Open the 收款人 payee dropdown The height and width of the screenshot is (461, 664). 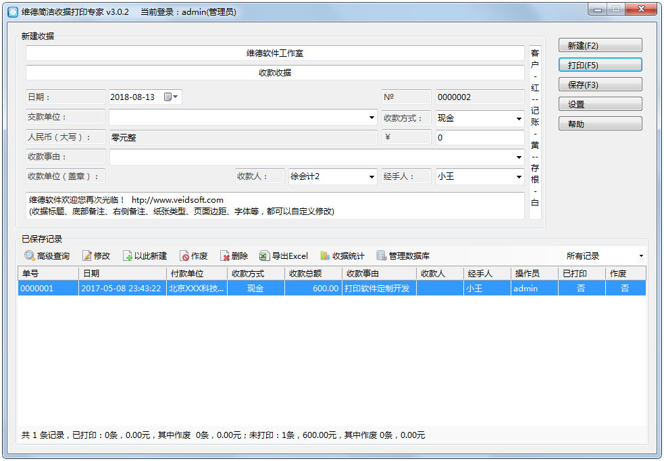[x=372, y=176]
